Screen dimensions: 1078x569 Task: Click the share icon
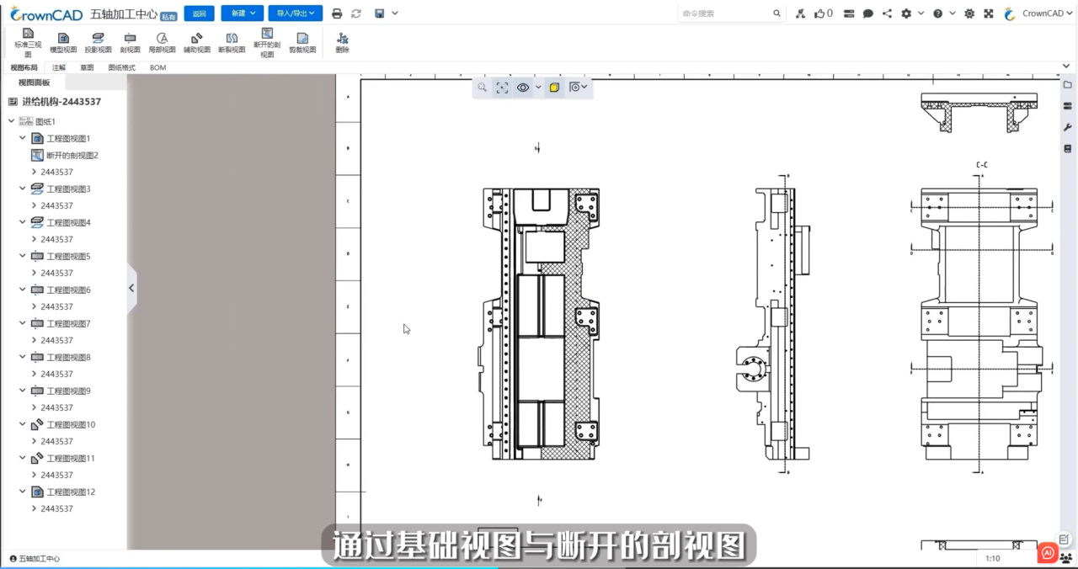click(x=887, y=13)
